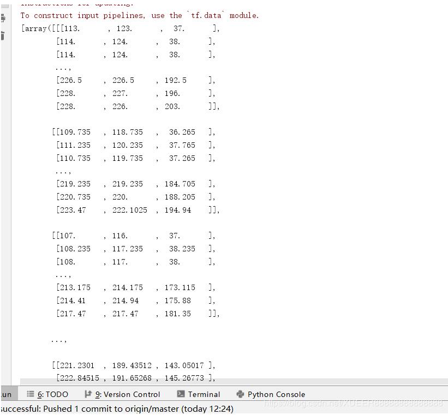Click the value '145.26773'
The image size is (448, 415).
tap(184, 378)
